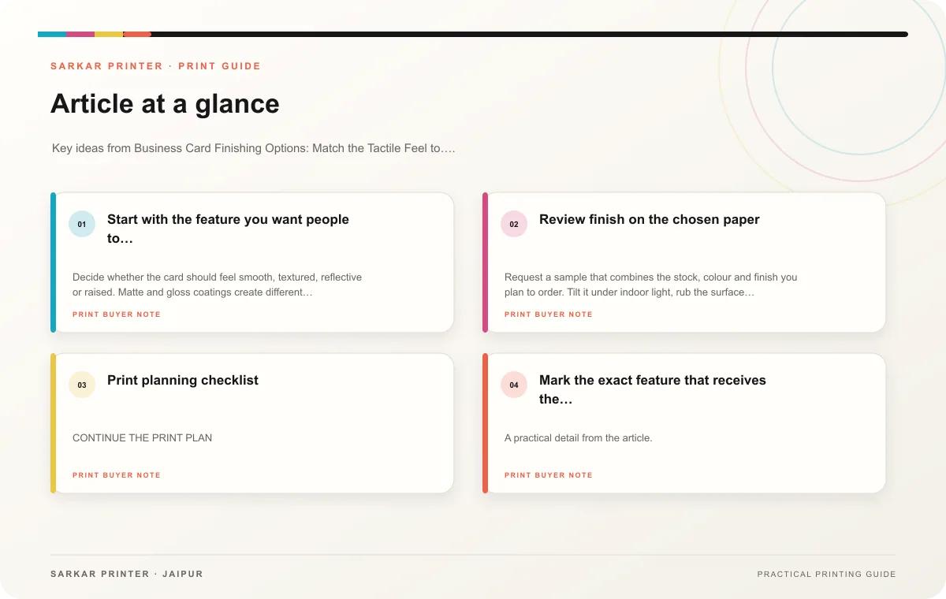Select the 'Print planning checklist' heading

[183, 380]
